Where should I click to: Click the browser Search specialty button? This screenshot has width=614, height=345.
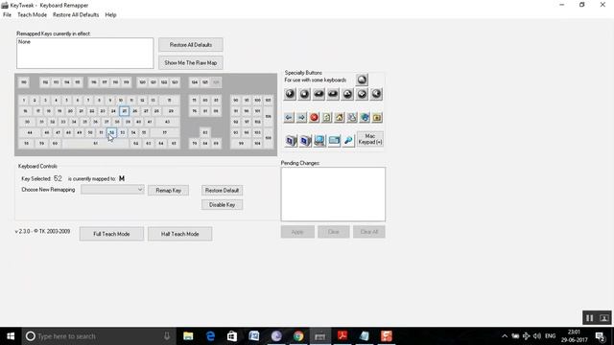coord(352,117)
